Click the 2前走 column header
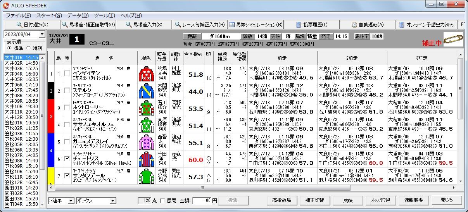The width and height of the screenshot is (468, 212). click(x=352, y=58)
